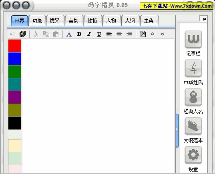Click the undo arrow icon
This screenshot has height=174, width=215.
point(13,34)
